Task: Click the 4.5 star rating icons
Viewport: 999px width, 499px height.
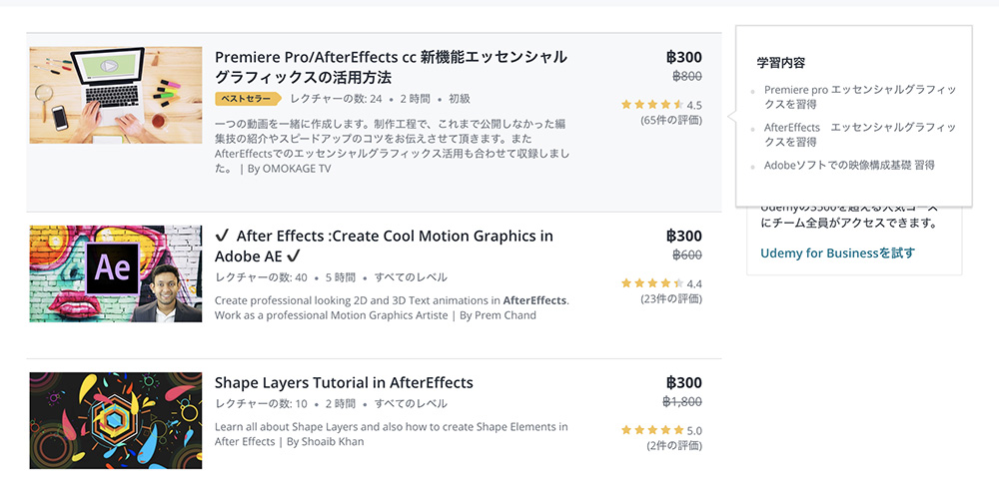Action: tap(652, 105)
